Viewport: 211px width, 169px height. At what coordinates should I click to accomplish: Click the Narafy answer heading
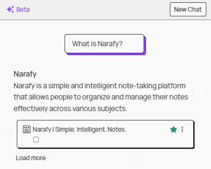(x=25, y=74)
